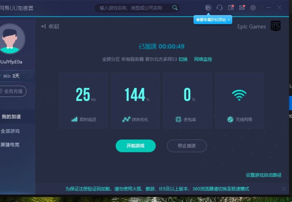Viewport: 292px width, 202px height.
Task: Click the username text under avatar
Action: point(11,62)
